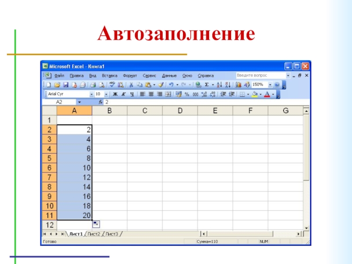Screen dimensions: 352x264
Task: Open the Borders dropdown arrow
Action: [248, 95]
